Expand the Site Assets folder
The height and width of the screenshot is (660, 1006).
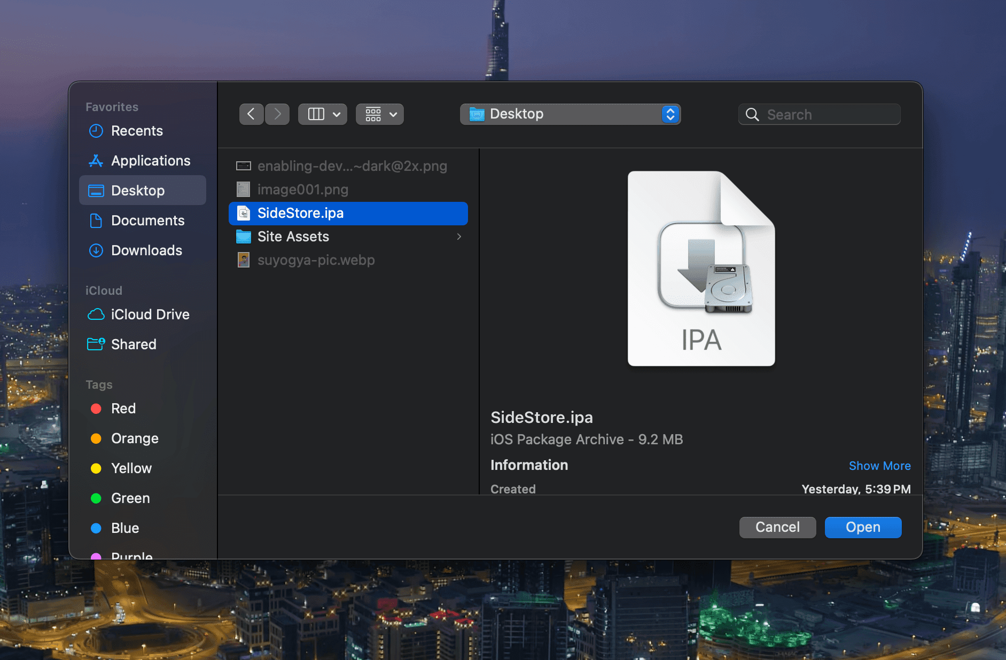(459, 236)
